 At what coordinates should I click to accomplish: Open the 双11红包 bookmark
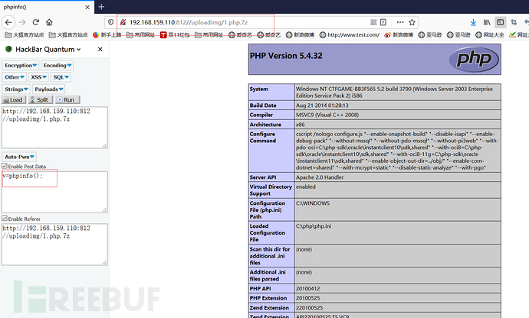tap(175, 34)
